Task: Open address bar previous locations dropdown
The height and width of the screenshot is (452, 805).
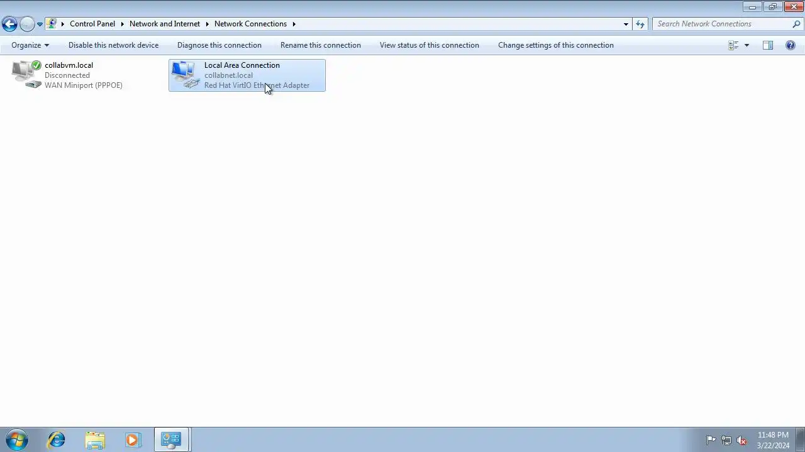Action: pos(626,24)
